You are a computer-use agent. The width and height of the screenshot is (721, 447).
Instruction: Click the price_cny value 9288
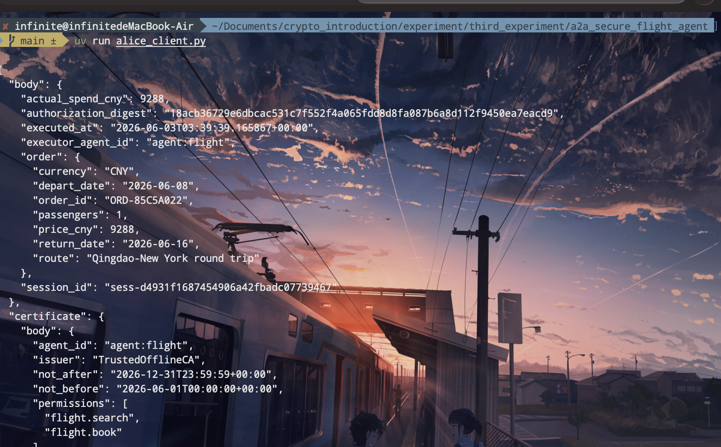tap(122, 229)
